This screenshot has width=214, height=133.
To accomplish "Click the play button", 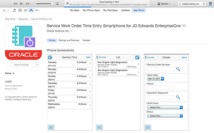I will [22, 4].
